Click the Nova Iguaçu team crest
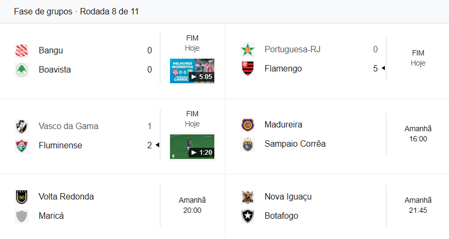The height and width of the screenshot is (239, 449). click(247, 197)
